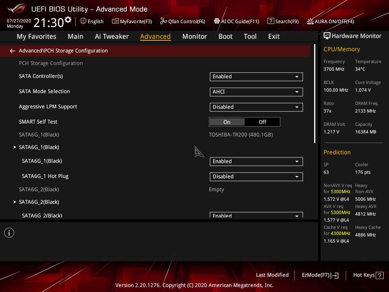
Task: Open SATA Controller(s) dropdown
Action: [256, 77]
